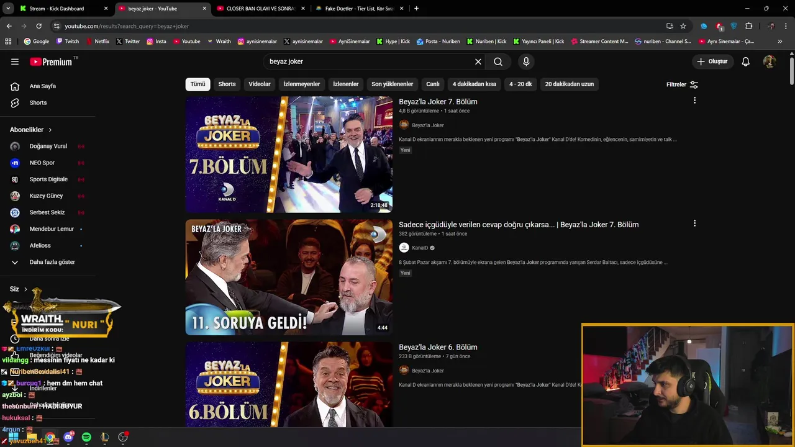Close the beyaz joker - YouTube tab
Screen dimensions: 795x447
[x=204, y=9]
